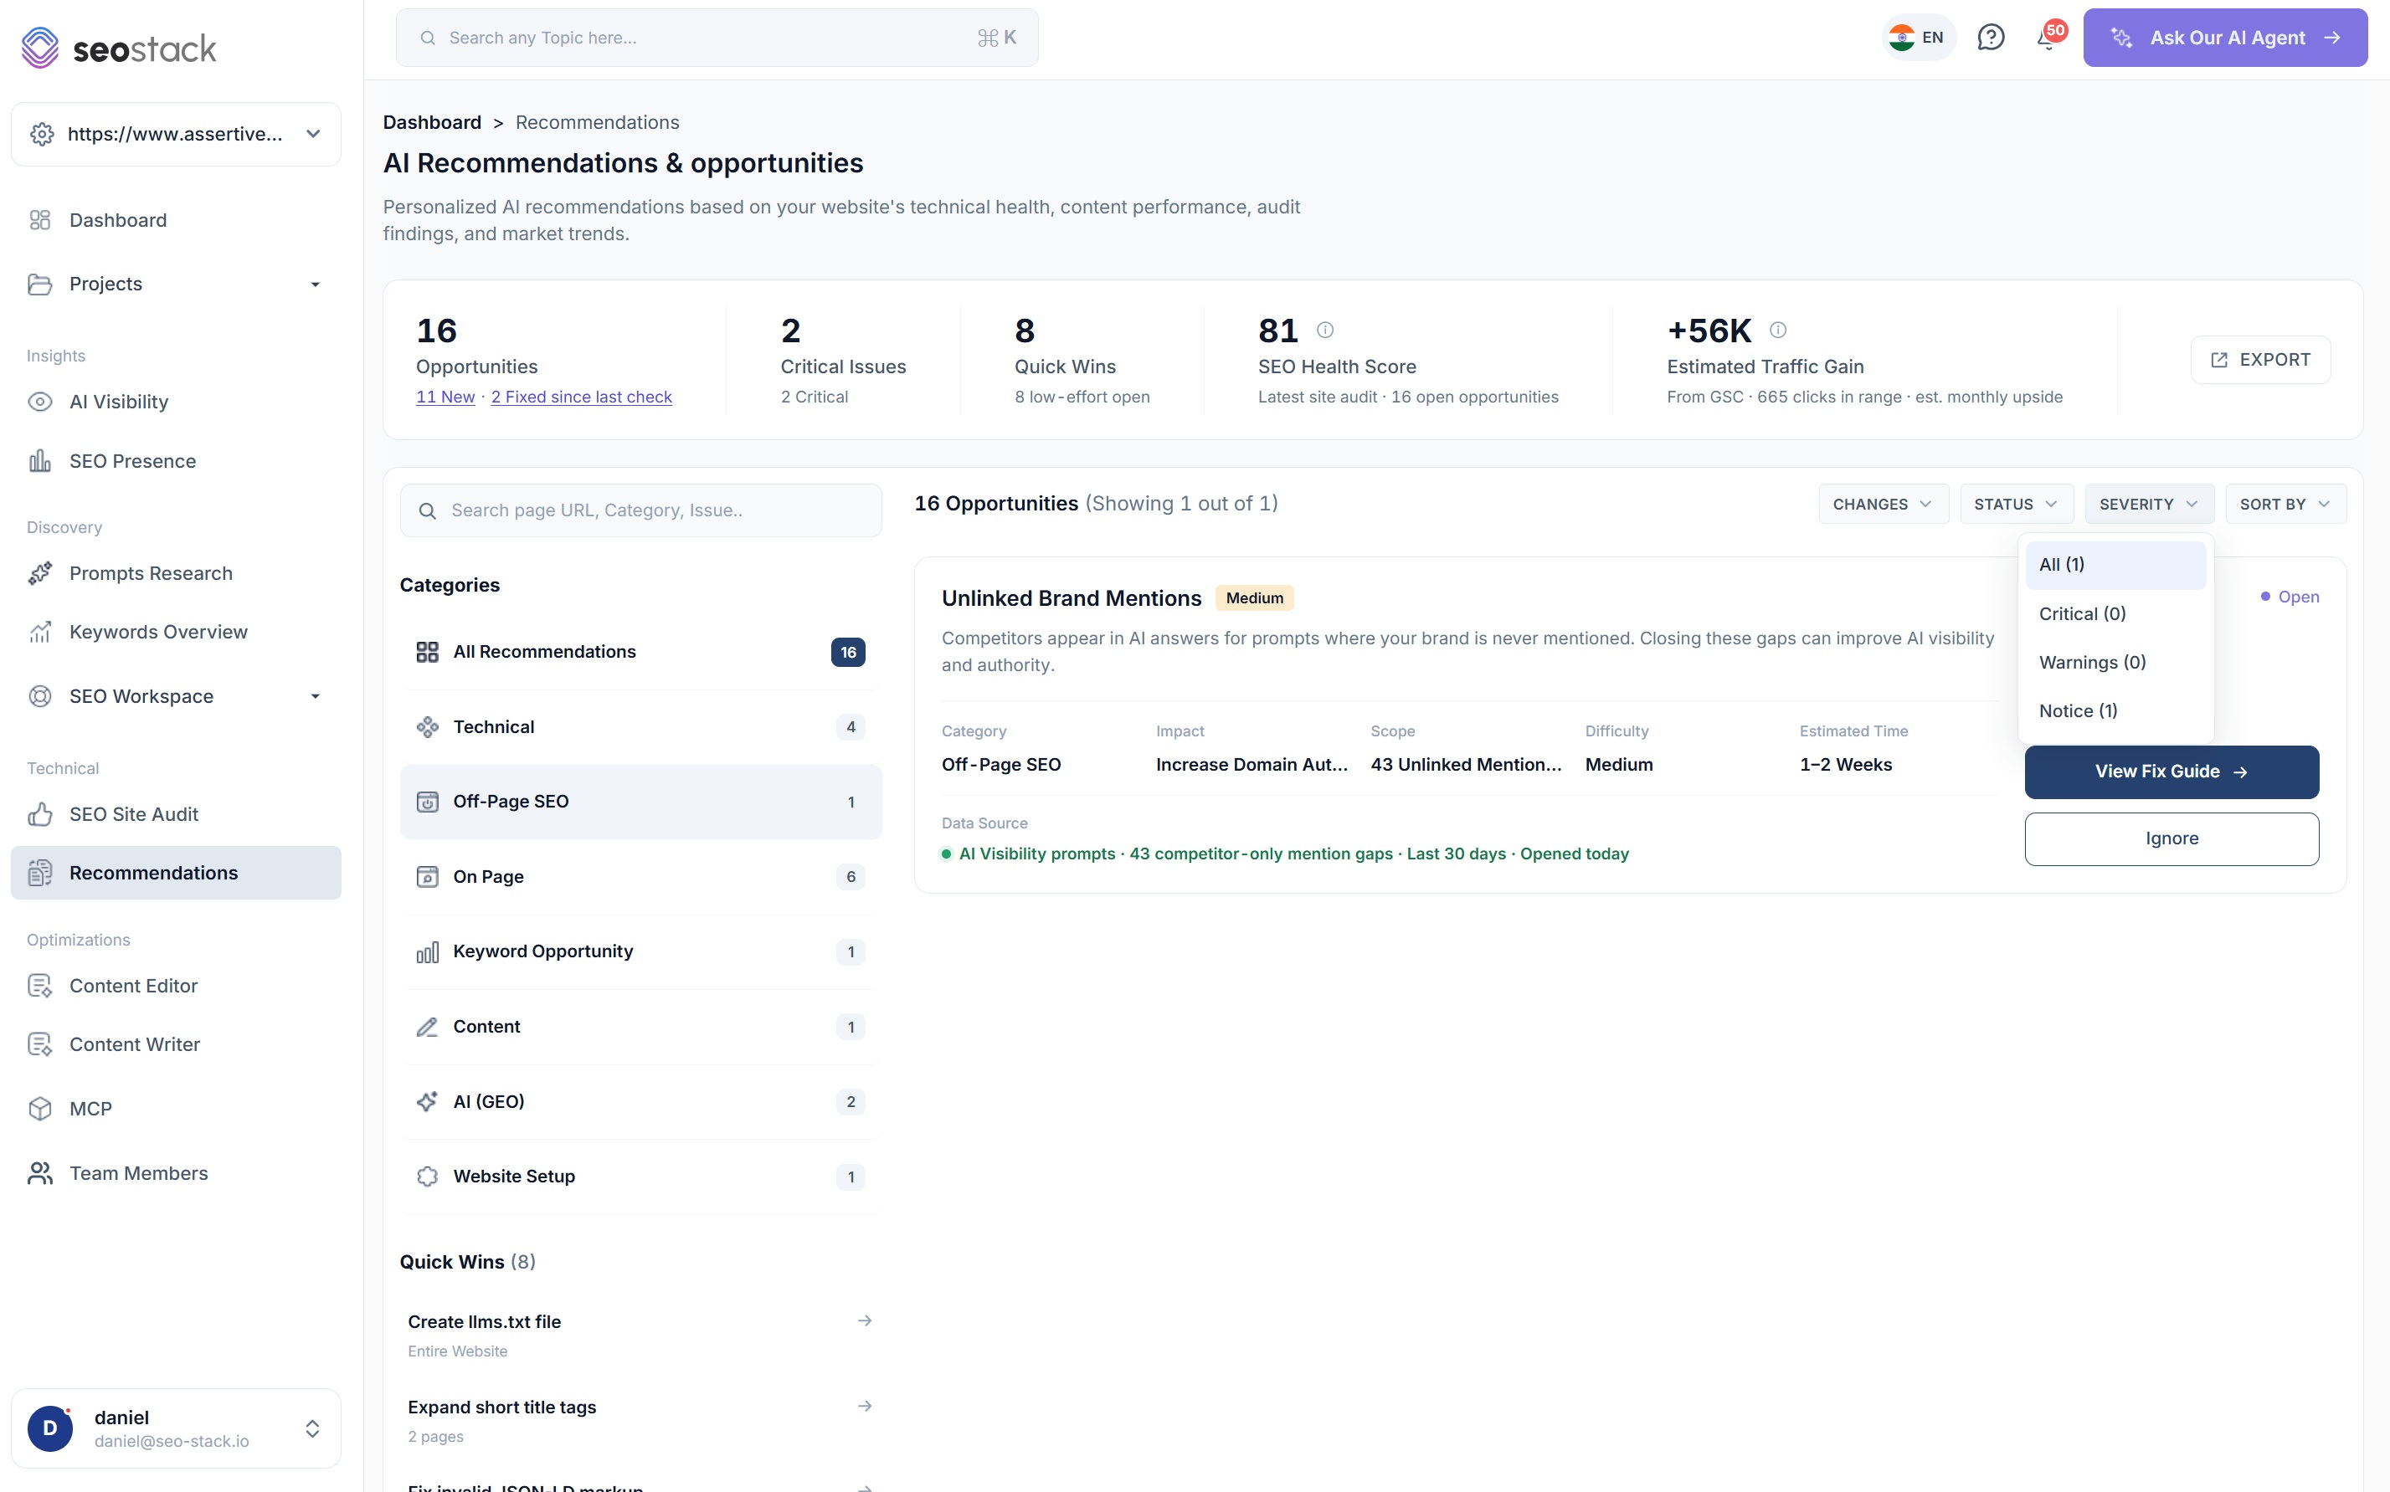
Task: Click the Team Members people icon
Action: click(x=39, y=1173)
